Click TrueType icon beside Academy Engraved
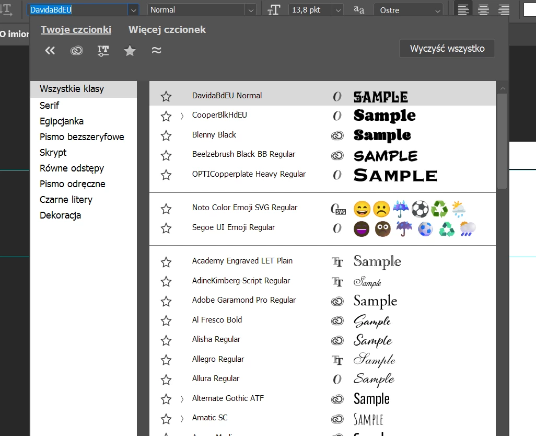 coord(337,262)
